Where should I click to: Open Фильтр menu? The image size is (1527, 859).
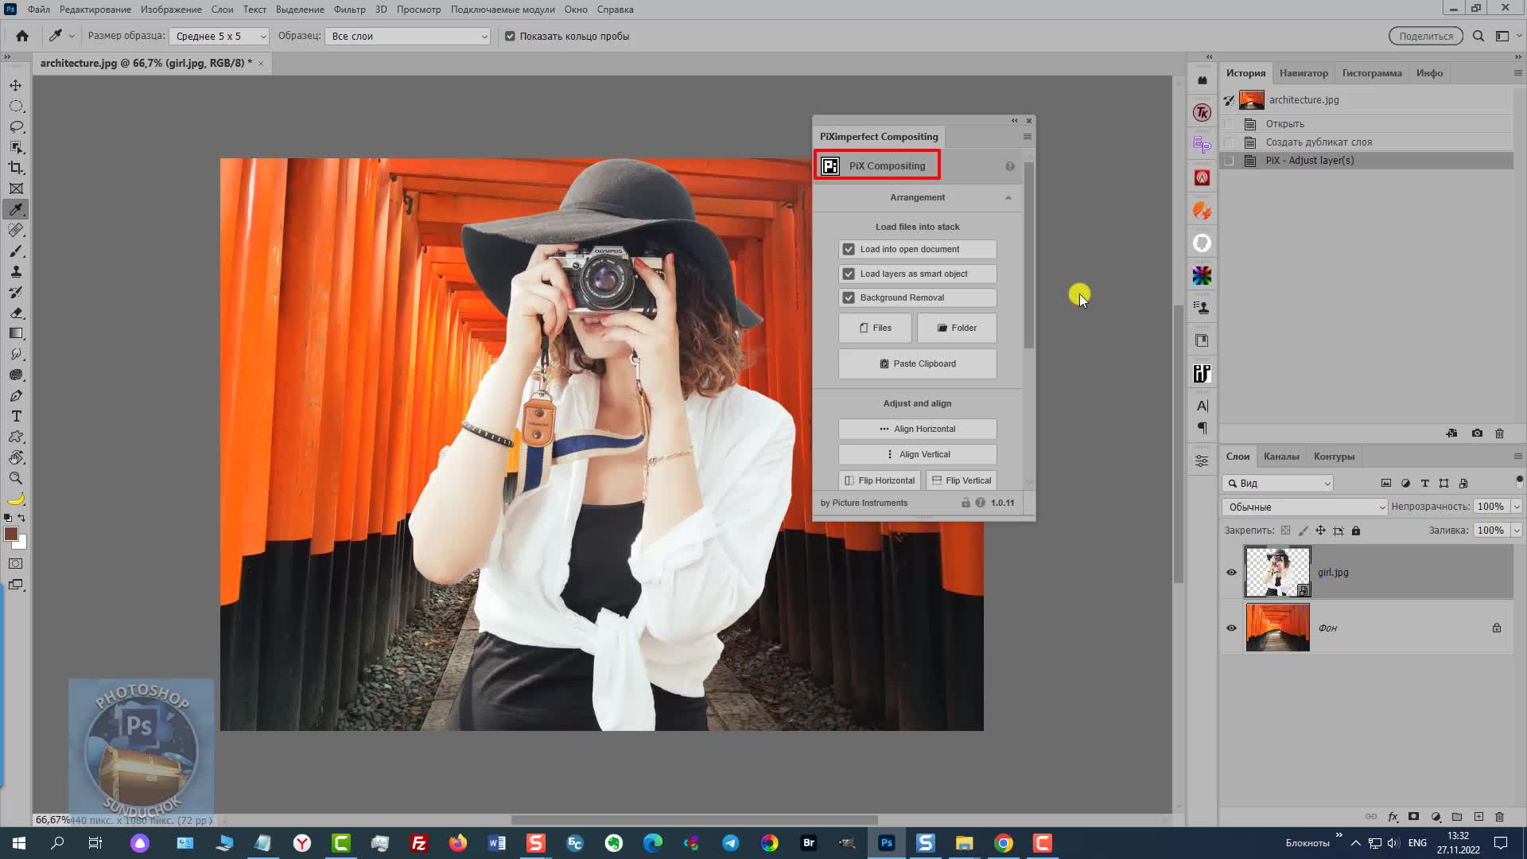[x=348, y=10]
